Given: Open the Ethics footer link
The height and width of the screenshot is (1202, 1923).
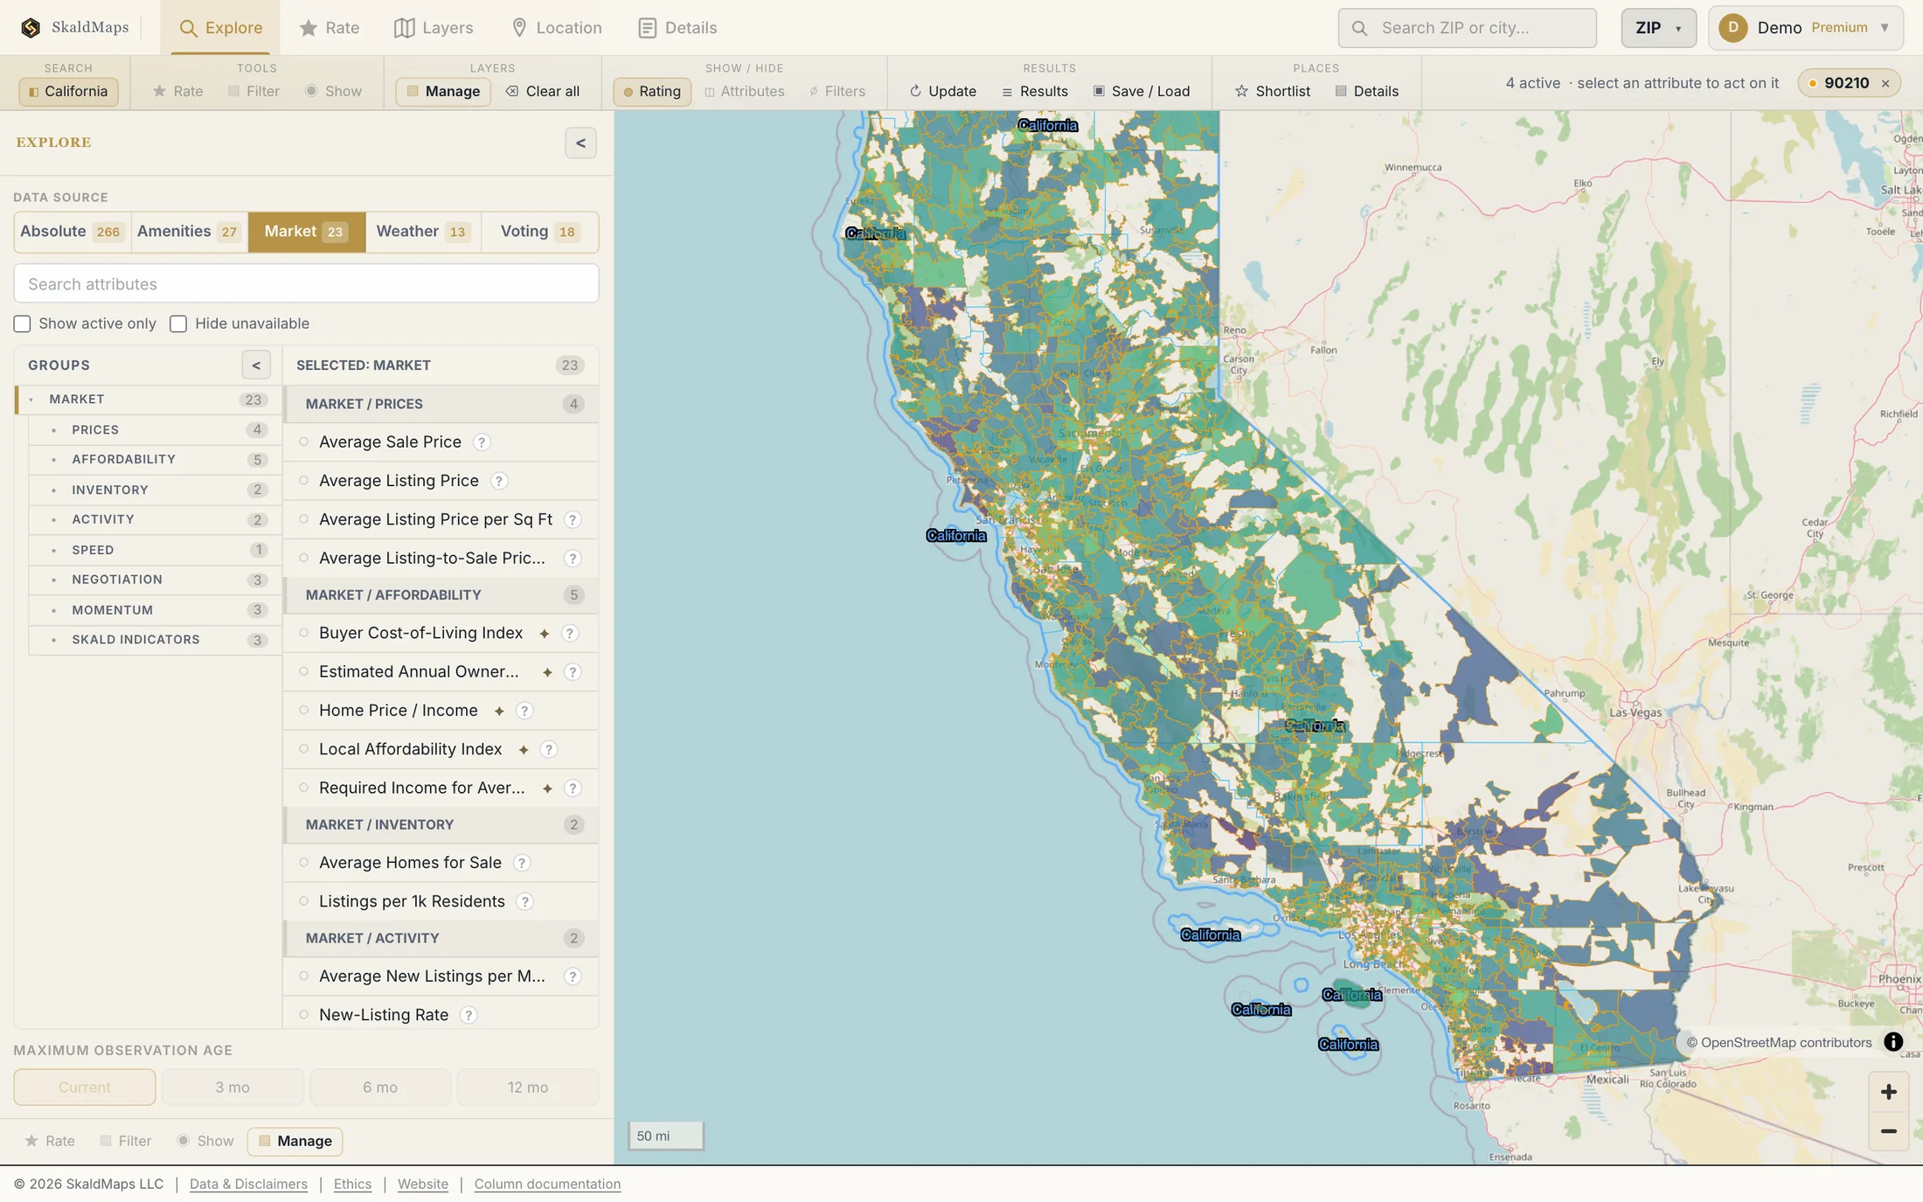Looking at the screenshot, I should click(x=352, y=1184).
